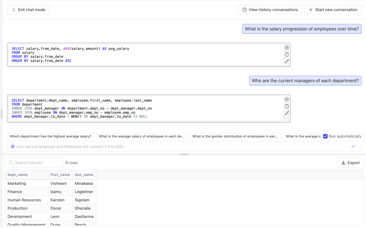Select the highest average salary suggestion

coord(50,136)
